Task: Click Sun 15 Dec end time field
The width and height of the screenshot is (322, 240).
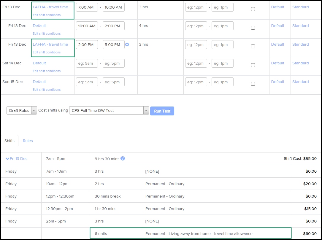Action: point(113,82)
